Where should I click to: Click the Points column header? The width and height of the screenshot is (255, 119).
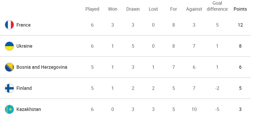point(240,9)
